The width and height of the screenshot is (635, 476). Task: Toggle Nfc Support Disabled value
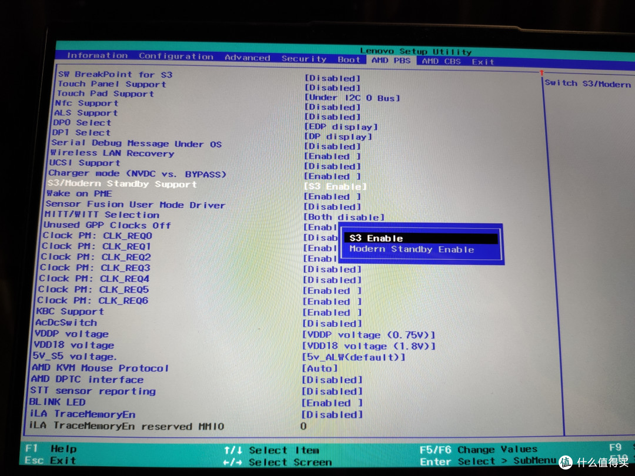332,108
